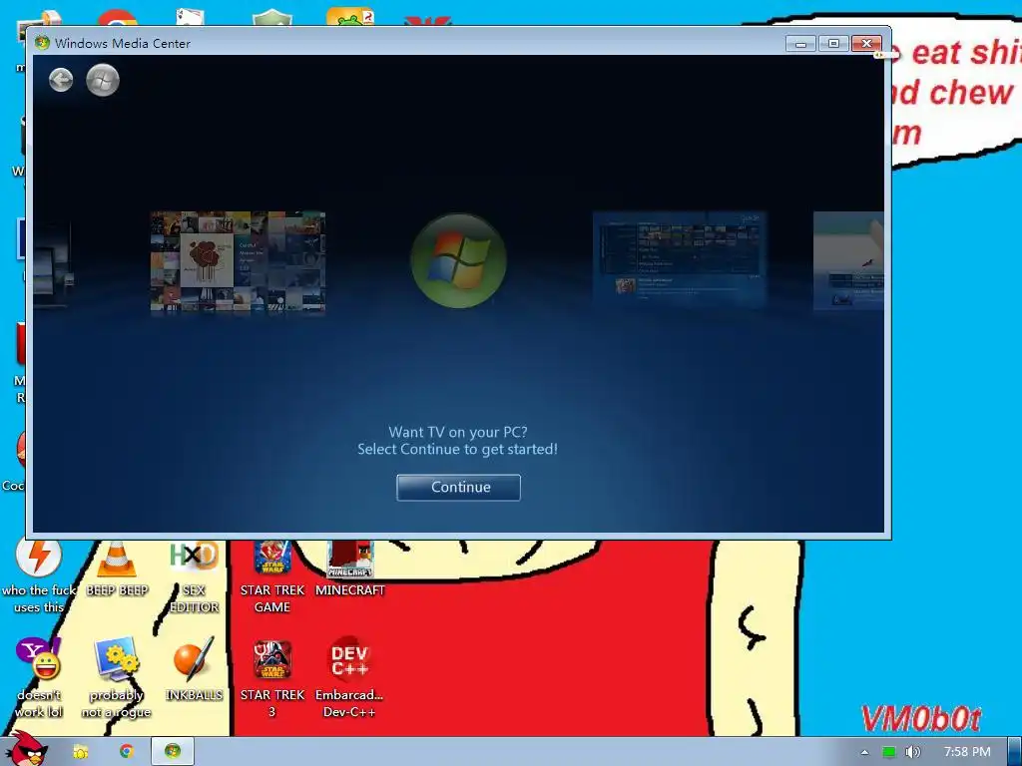Open the Embarcadero Dev-C++ desktop icon
Viewport: 1022px width, 766px height.
pyautogui.click(x=349, y=677)
